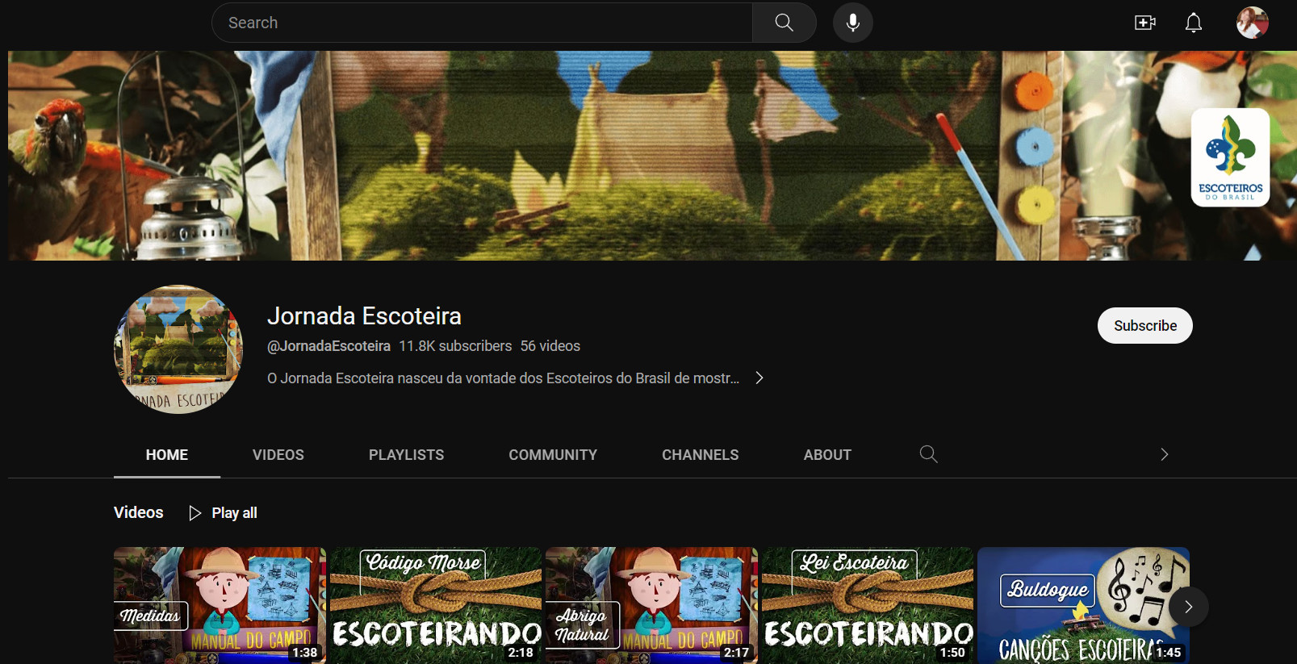
Task: Open the Playlists tab
Action: (406, 455)
